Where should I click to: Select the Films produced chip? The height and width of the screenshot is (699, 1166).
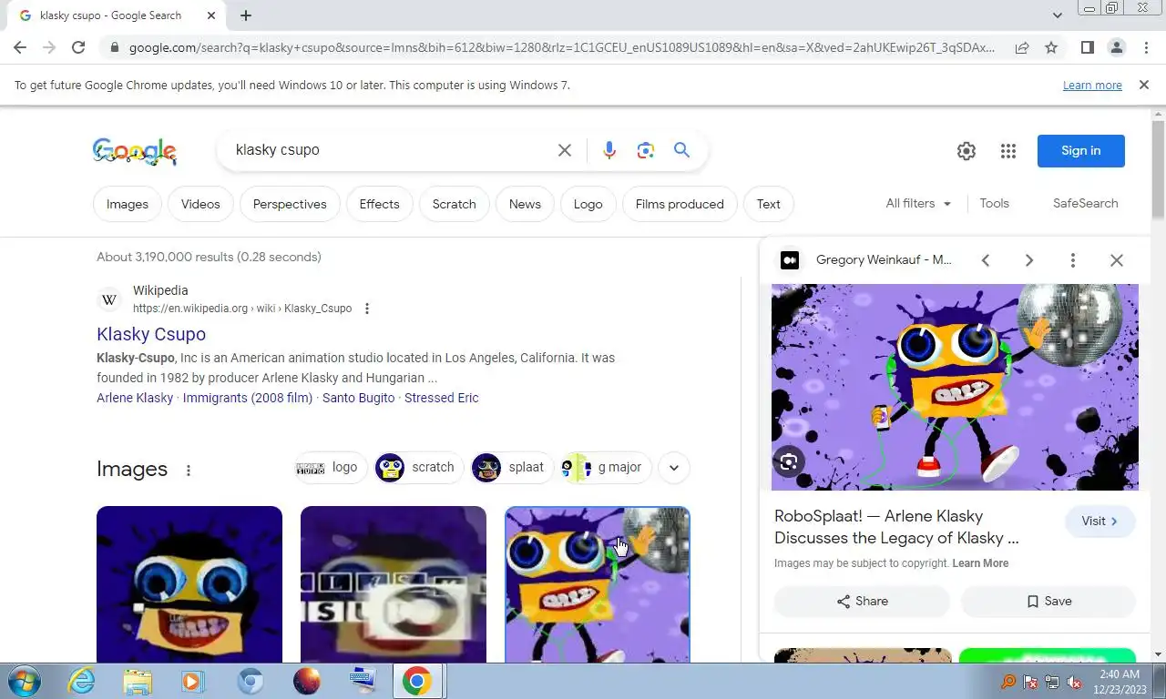click(x=680, y=204)
